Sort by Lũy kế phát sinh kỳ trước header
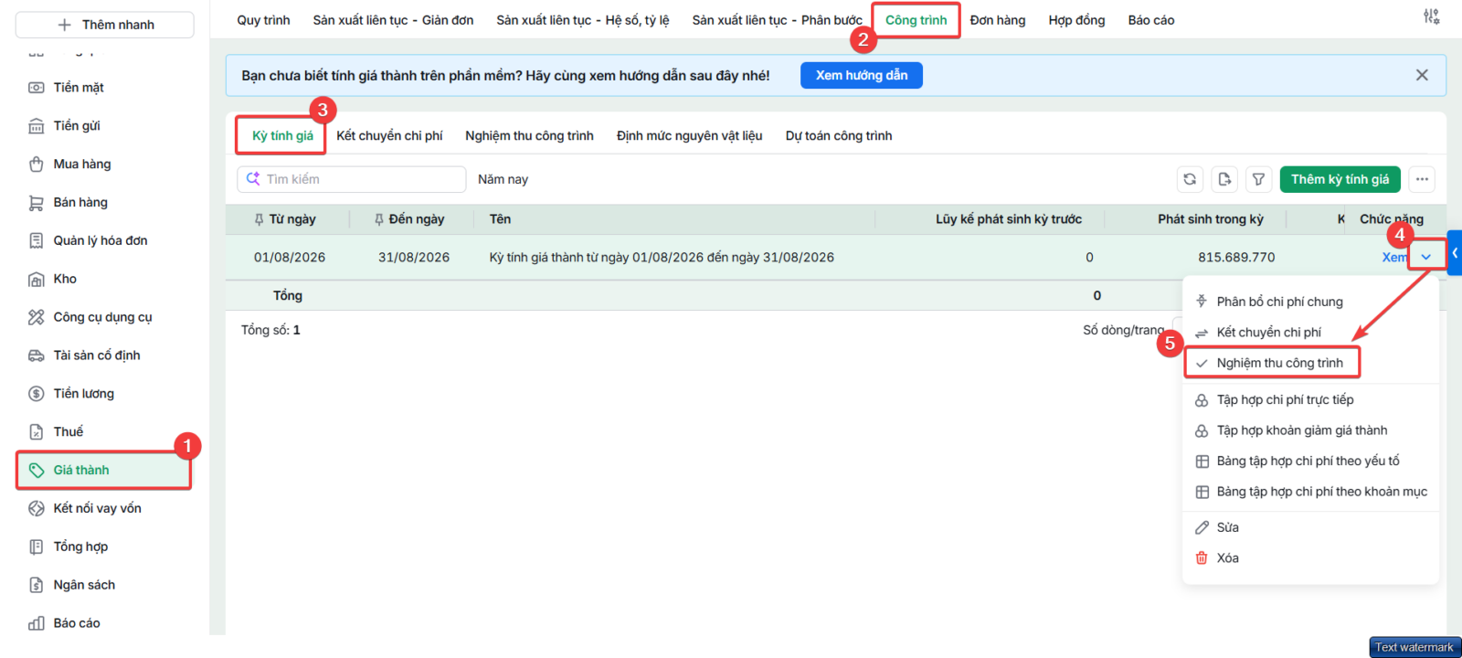The height and width of the screenshot is (658, 1462). coord(1009,219)
